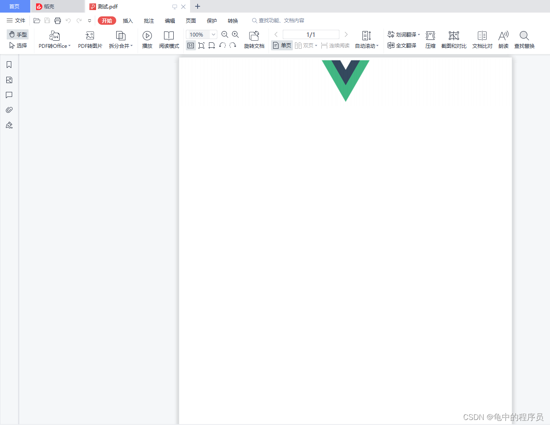Click 全文翻译 full-text translate

pos(402,45)
